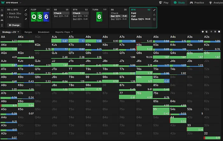Click the reset/refresh icon in left sidebar
The image size is (223, 141).
point(2,10)
